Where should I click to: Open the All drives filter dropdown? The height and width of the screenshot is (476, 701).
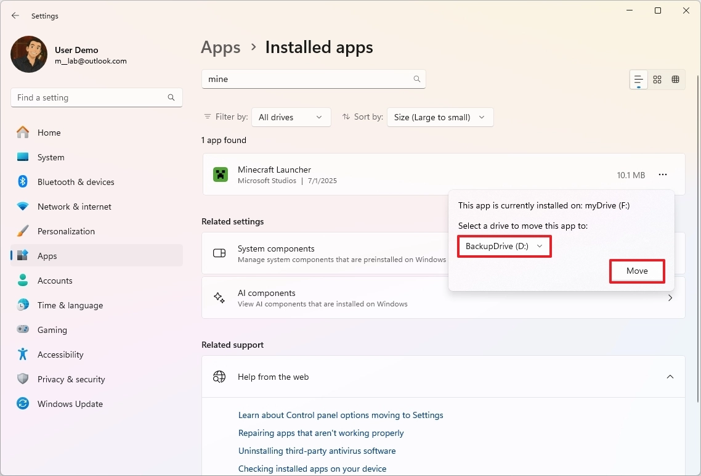(291, 117)
